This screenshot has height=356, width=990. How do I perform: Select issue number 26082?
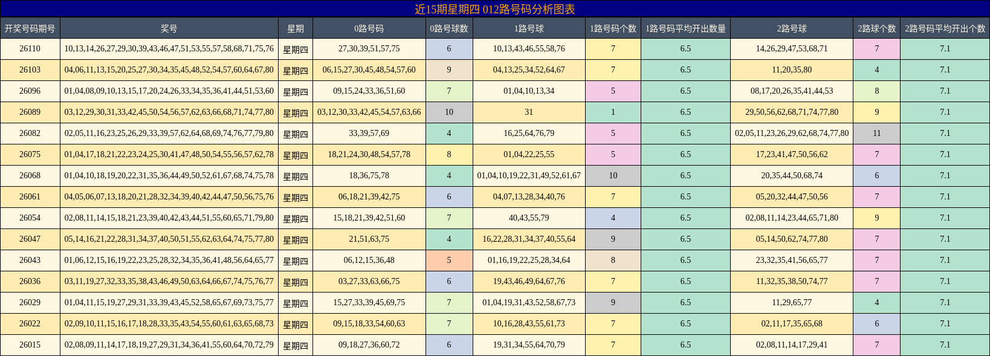(x=30, y=134)
